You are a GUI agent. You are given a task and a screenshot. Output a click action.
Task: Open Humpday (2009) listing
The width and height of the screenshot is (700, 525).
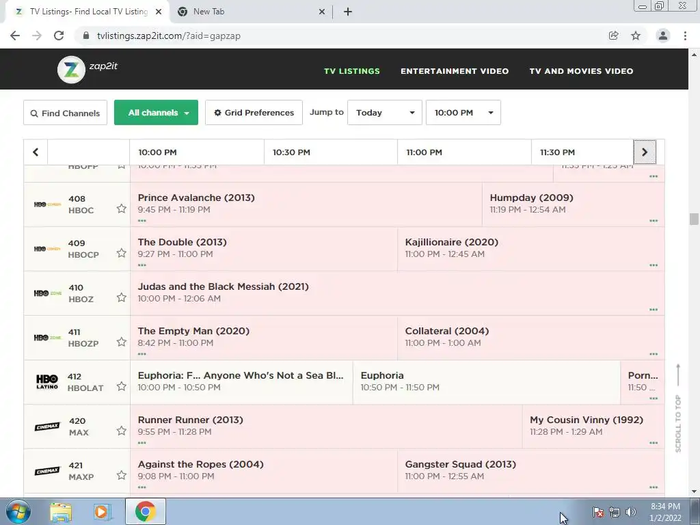[x=531, y=198]
